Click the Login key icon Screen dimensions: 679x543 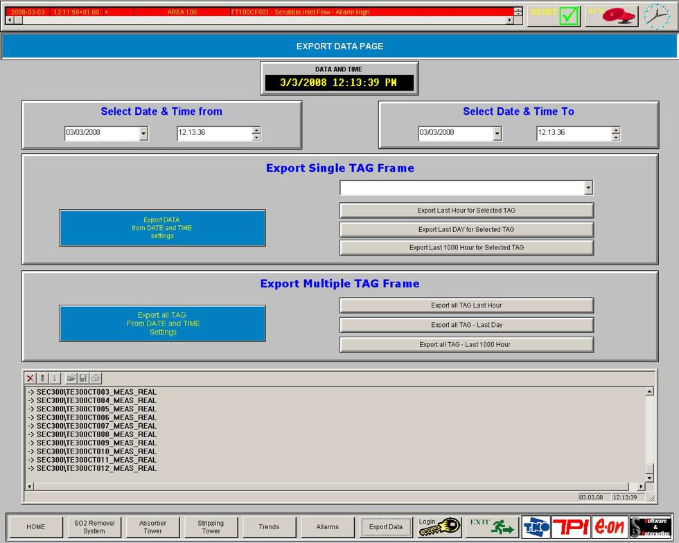coord(440,527)
